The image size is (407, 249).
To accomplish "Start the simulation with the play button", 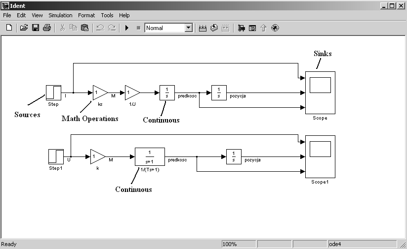I will [x=127, y=28].
